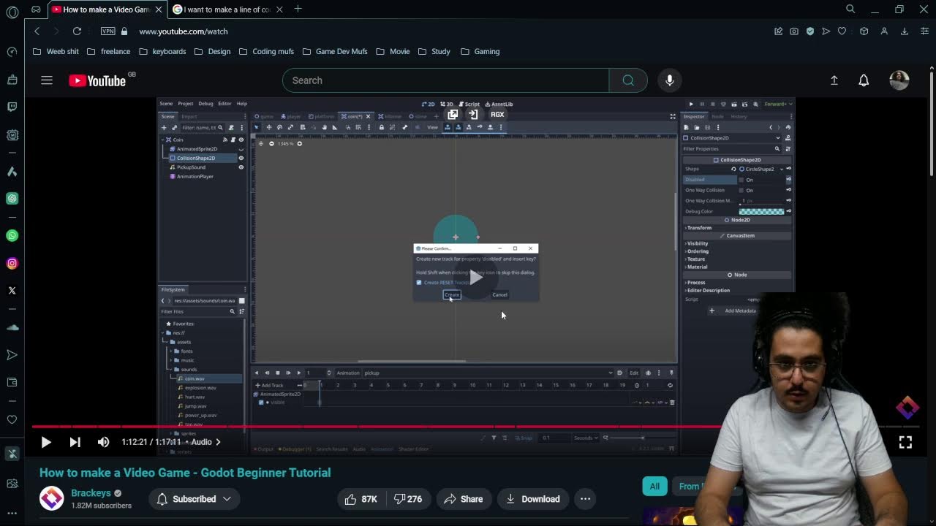The image size is (936, 526).
Task: Open the ad blocker shield icon
Action: click(x=810, y=31)
